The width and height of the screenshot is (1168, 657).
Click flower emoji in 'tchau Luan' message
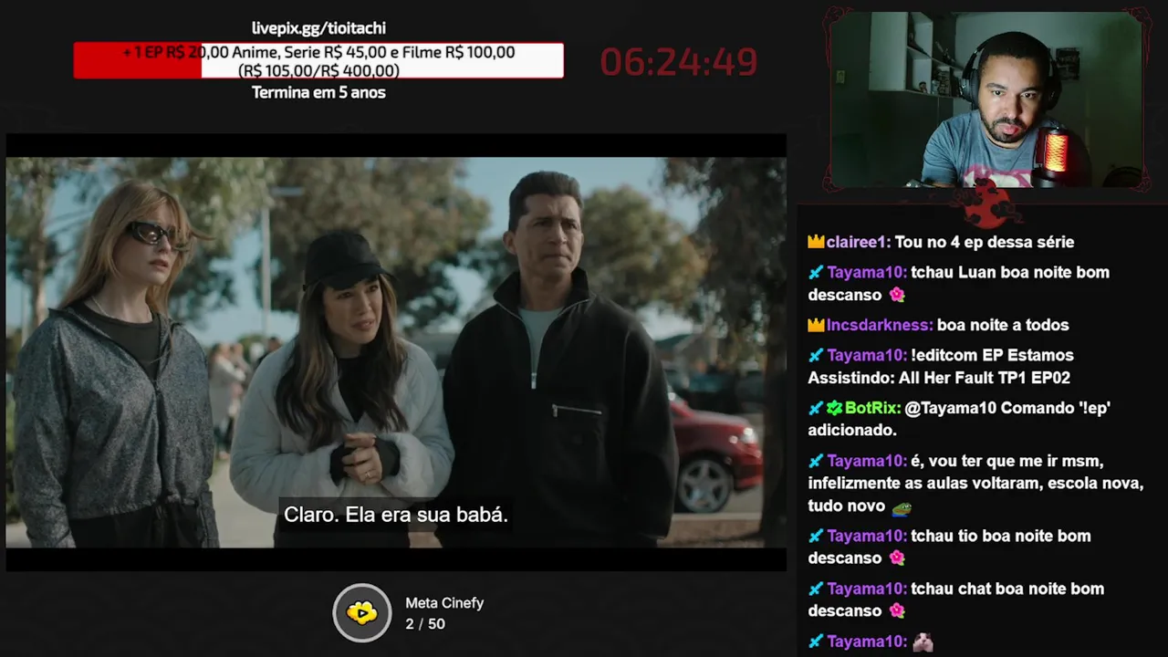(x=897, y=295)
